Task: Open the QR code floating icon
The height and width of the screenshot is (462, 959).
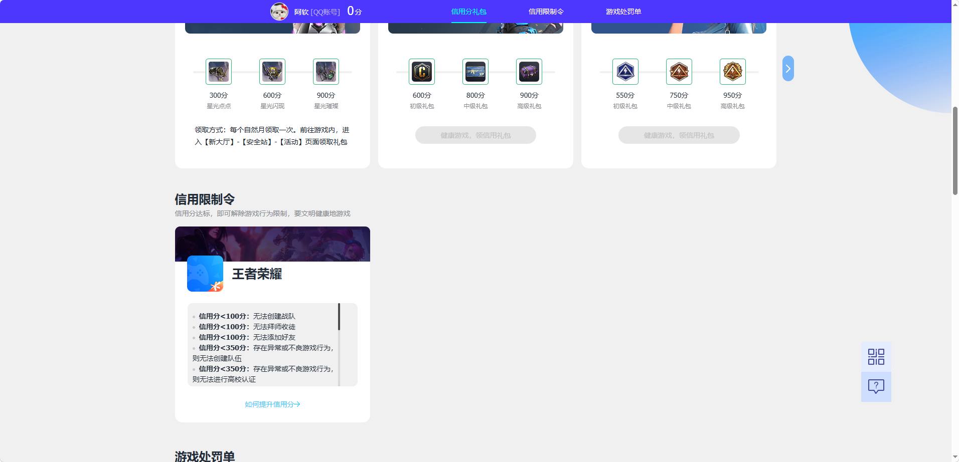Action: [x=876, y=357]
